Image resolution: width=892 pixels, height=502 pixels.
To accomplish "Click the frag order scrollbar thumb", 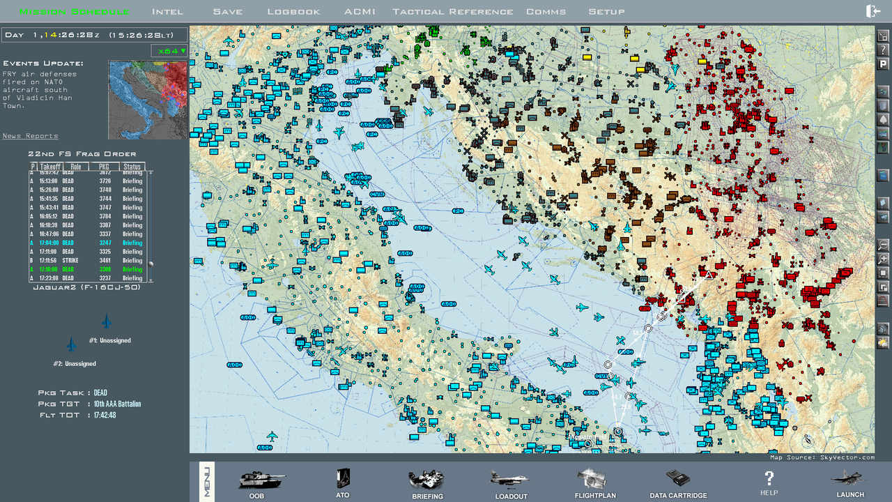I will (x=151, y=264).
